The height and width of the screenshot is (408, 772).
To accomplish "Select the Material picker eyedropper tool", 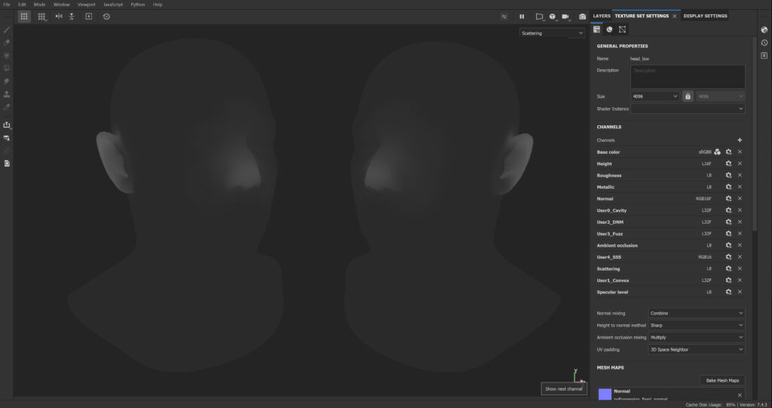I will click(7, 107).
